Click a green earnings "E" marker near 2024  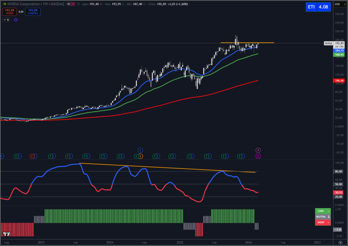[102, 156]
